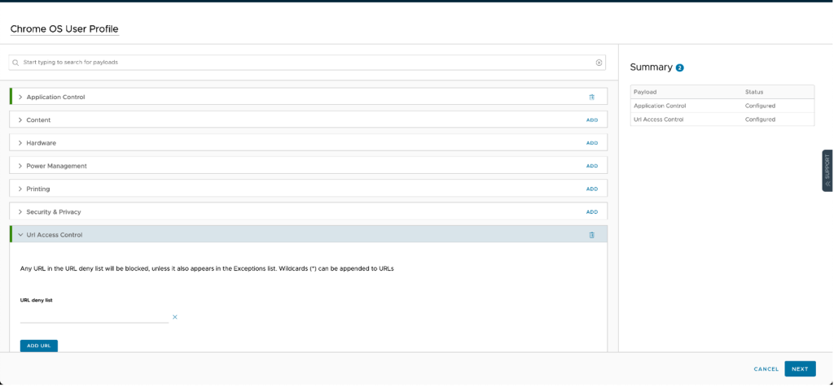Focus the payload search field
Image resolution: width=834 pixels, height=387 pixels.
[307, 63]
